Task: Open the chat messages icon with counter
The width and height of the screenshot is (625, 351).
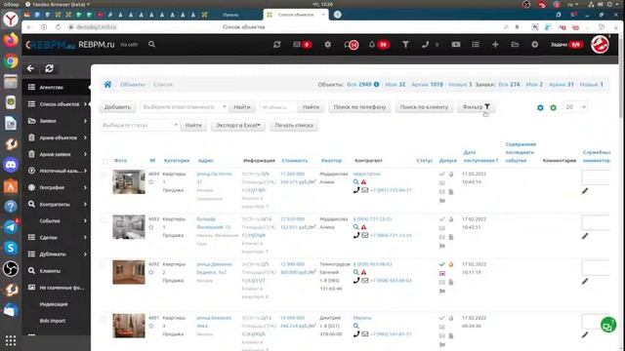Action: pos(352,45)
